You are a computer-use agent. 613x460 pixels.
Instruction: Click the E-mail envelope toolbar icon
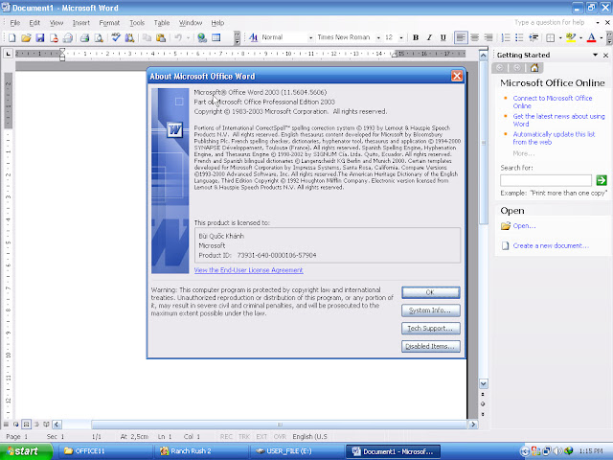tap(68, 37)
